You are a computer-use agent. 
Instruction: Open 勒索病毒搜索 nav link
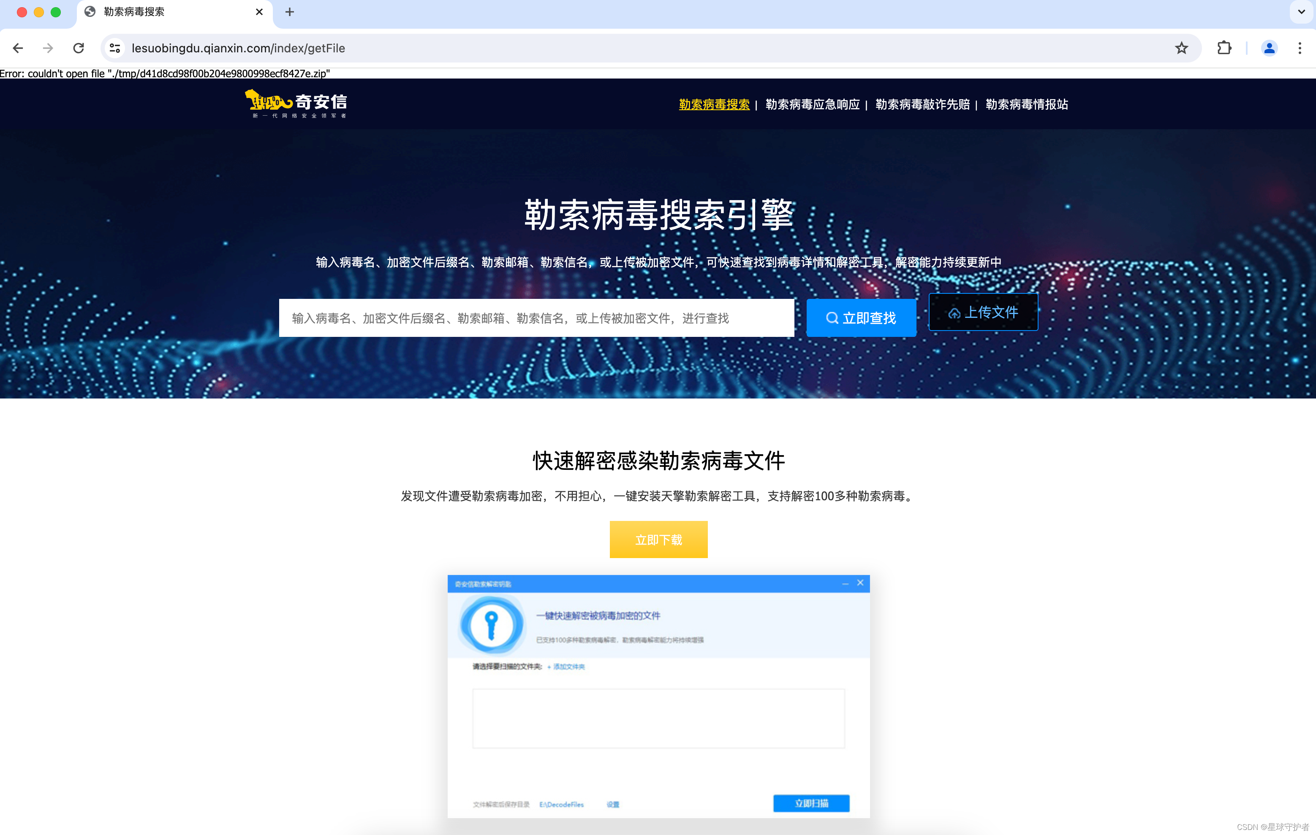coord(714,104)
